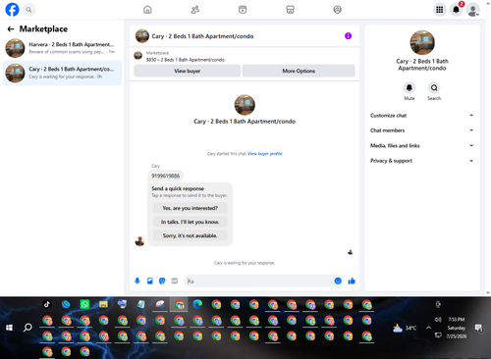The height and width of the screenshot is (359, 491).
Task: Click the seen-by avatar below the messages
Action: pyautogui.click(x=351, y=252)
